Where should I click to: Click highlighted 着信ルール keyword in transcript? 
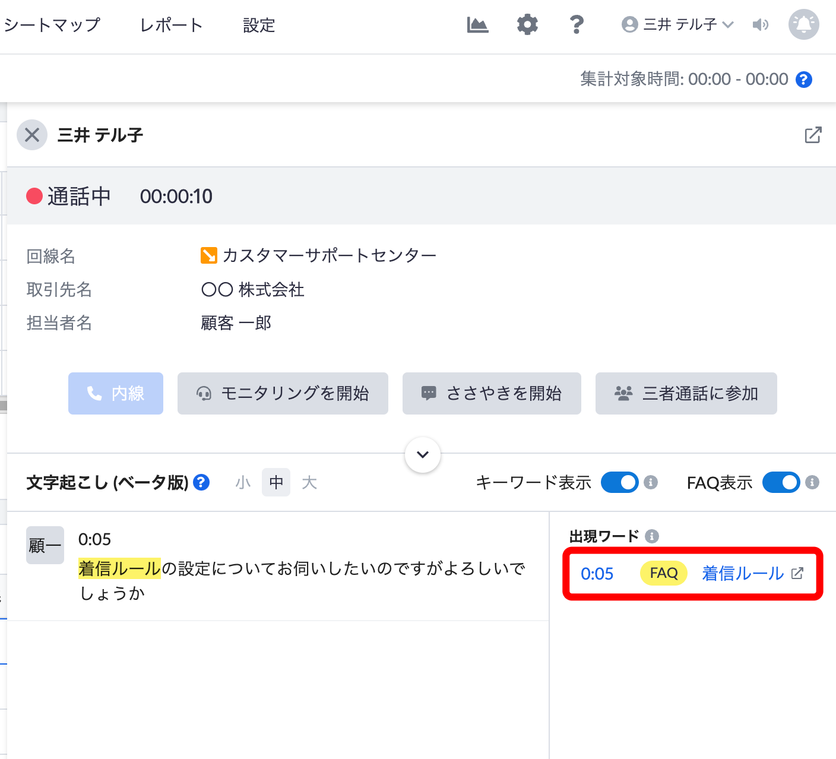point(120,568)
